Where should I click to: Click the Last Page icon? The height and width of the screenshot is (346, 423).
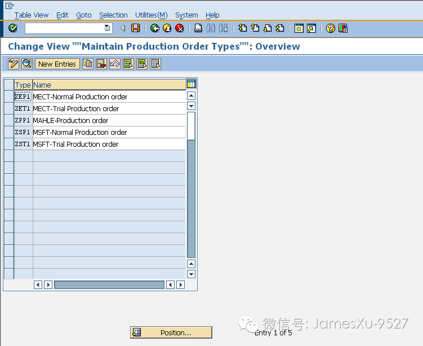click(x=280, y=28)
